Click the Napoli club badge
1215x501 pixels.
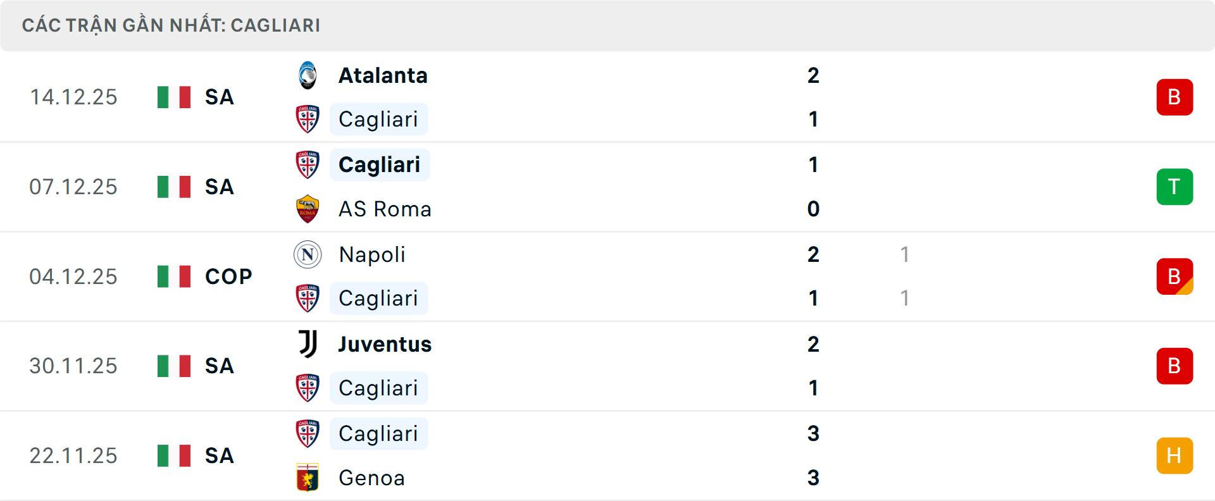[x=308, y=254]
